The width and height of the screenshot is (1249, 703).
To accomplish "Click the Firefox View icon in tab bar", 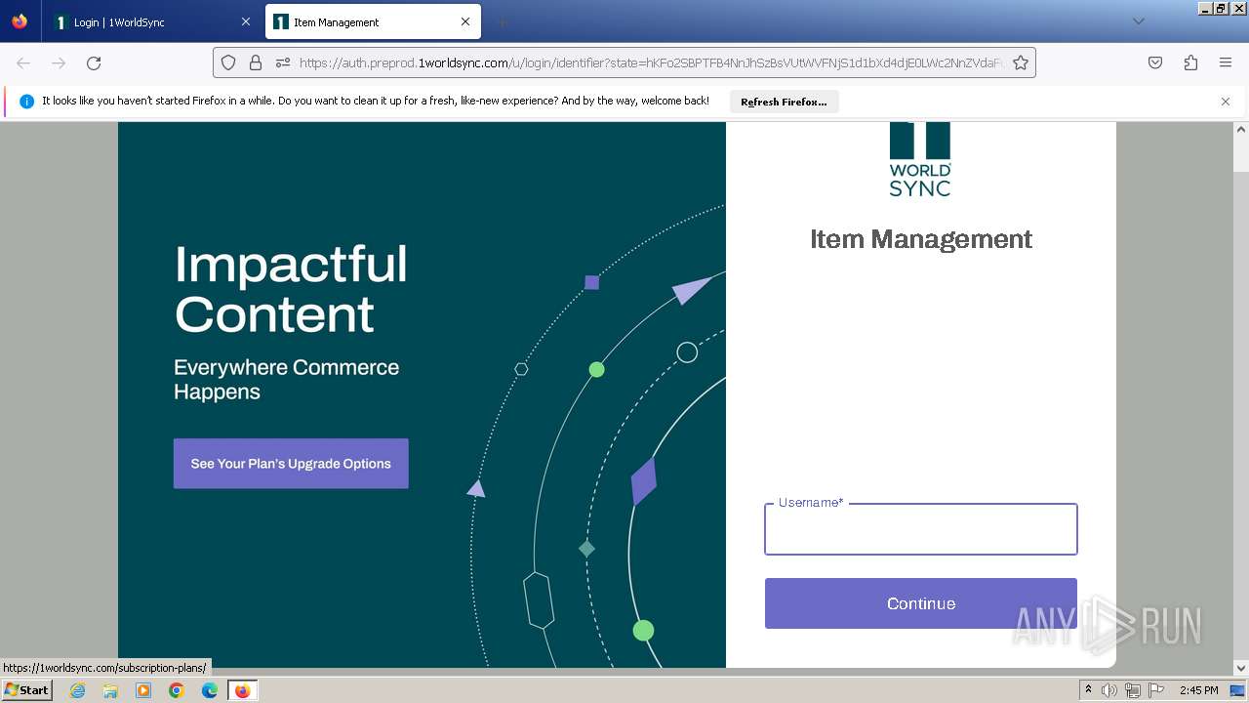I will [x=20, y=21].
